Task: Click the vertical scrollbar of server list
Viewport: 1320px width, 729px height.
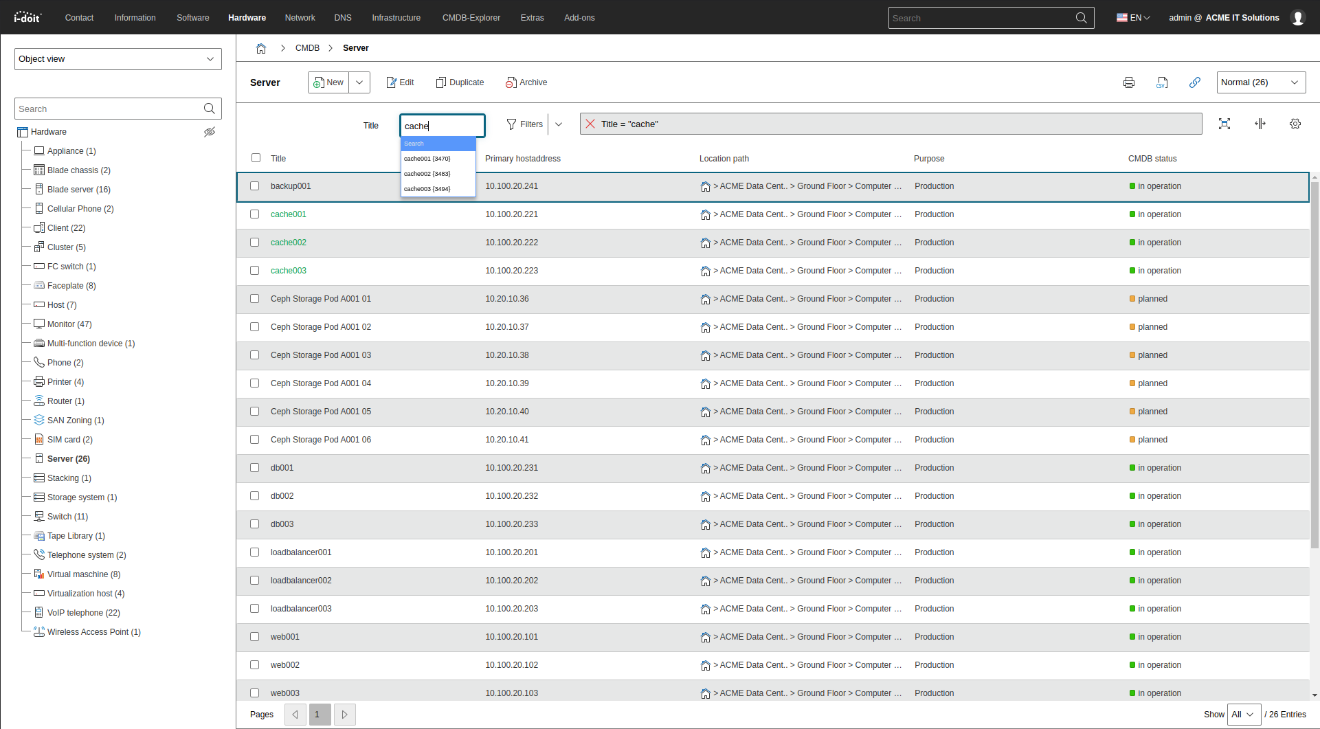Action: (1315, 364)
